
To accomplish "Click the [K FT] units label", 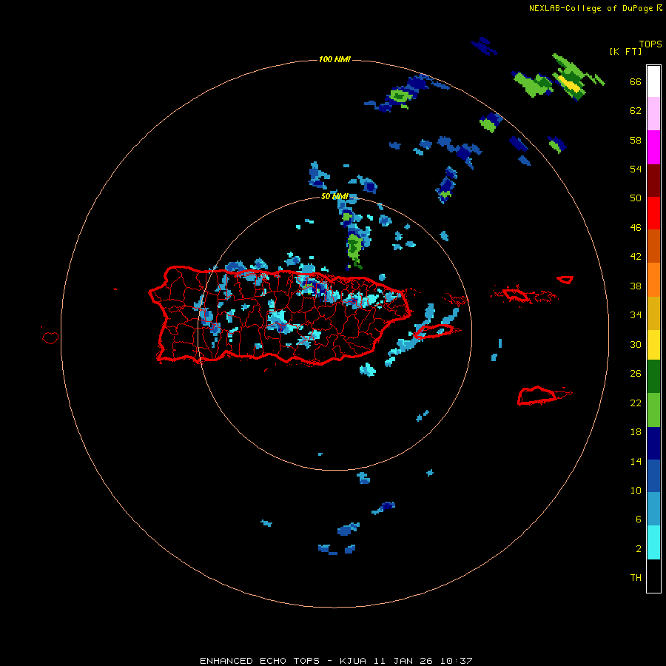I will pyautogui.click(x=625, y=51).
